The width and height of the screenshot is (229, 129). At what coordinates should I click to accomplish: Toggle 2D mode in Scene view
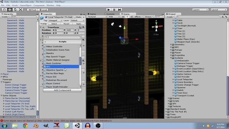pyautogui.click(x=123, y=17)
